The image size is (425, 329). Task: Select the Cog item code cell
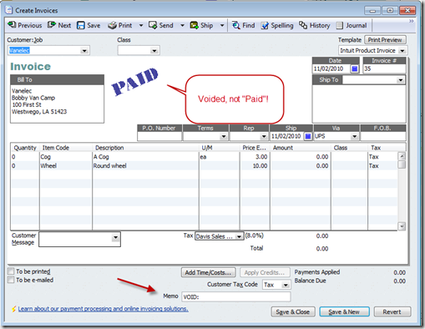tap(66, 157)
